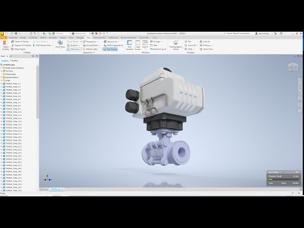Open the File tab

point(4,37)
